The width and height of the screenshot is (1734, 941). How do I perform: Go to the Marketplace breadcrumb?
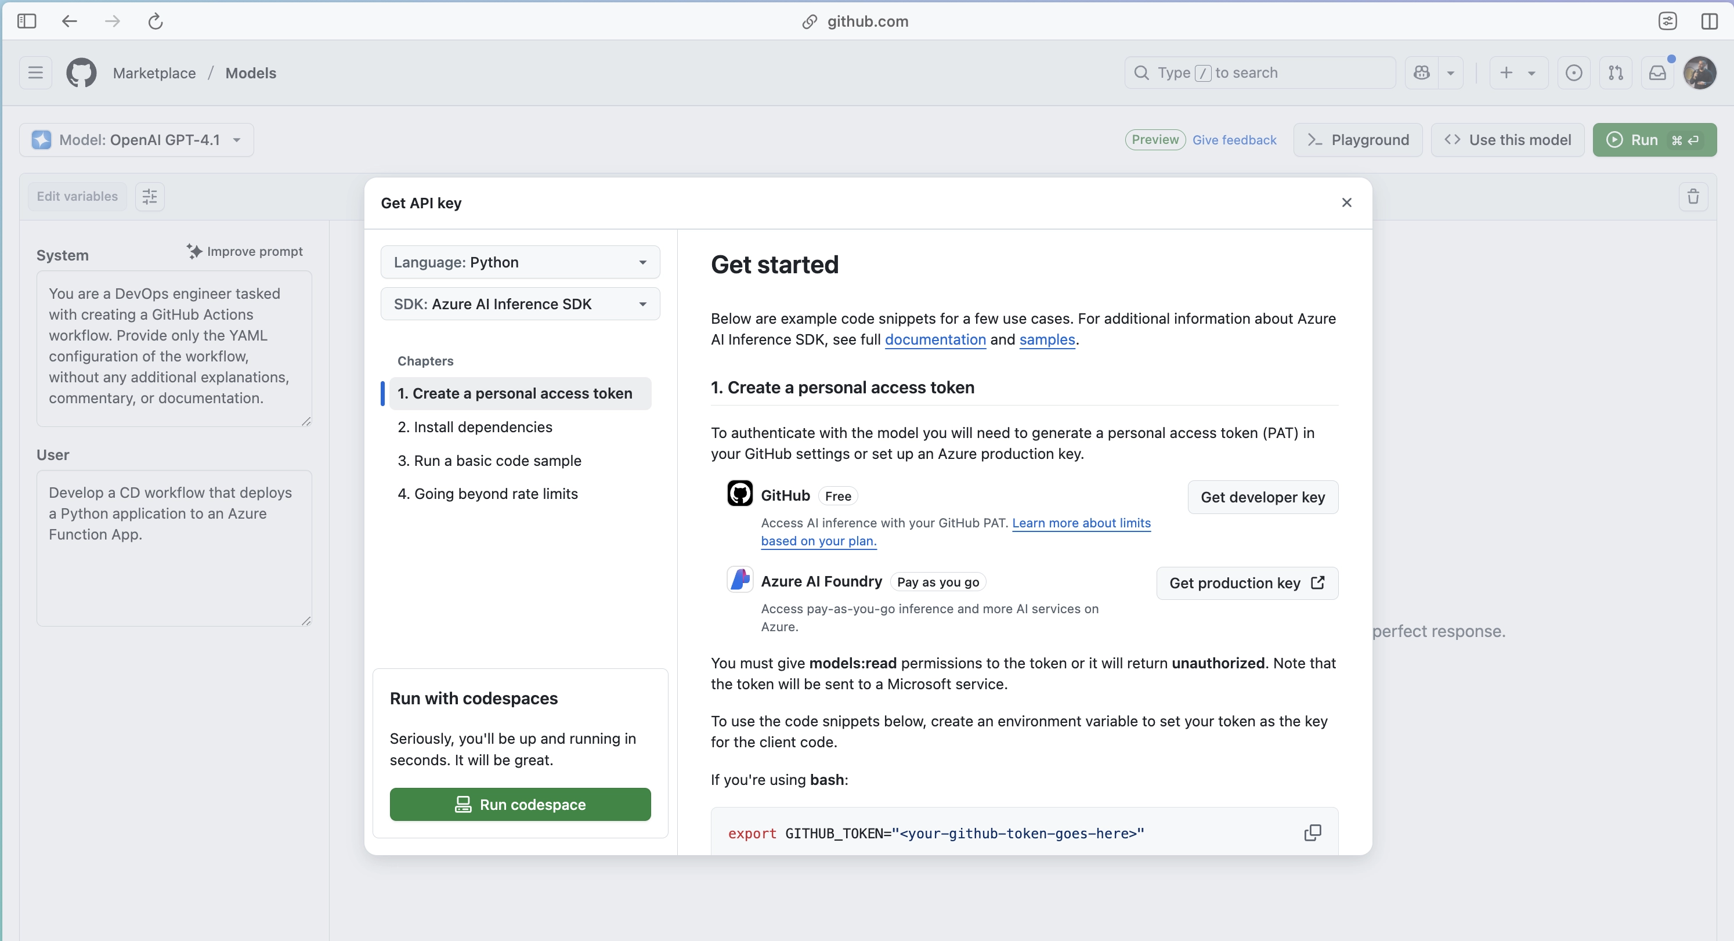(x=154, y=73)
